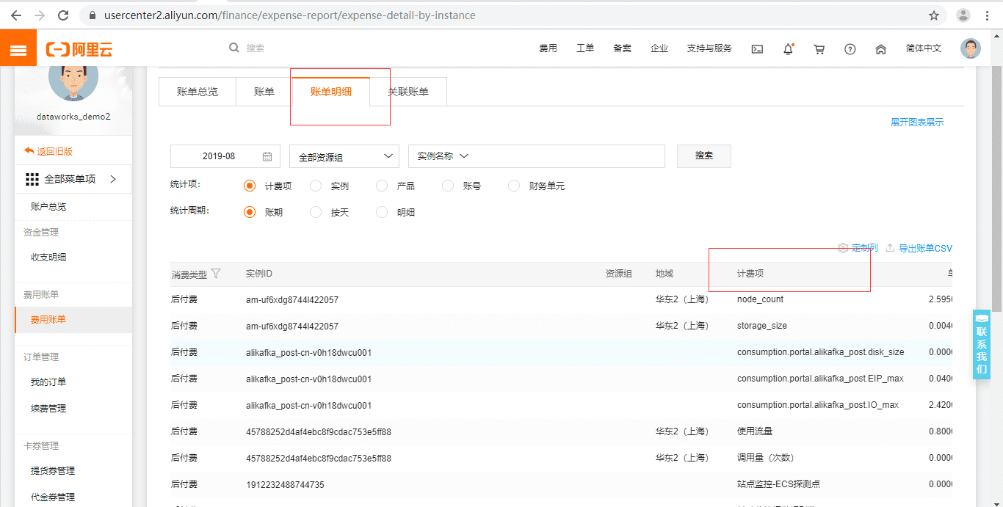
Task: Go to console home icon
Action: [x=881, y=49]
